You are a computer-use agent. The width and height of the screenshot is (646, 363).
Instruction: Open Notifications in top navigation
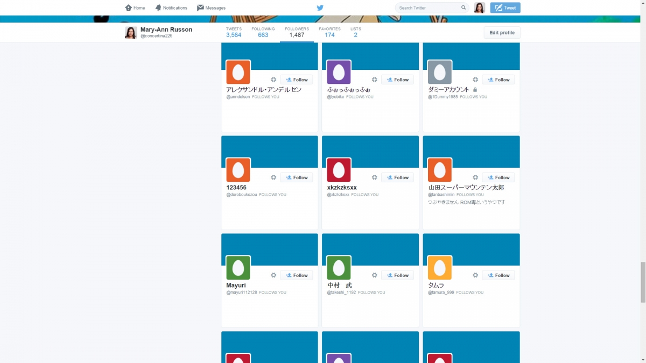(171, 8)
